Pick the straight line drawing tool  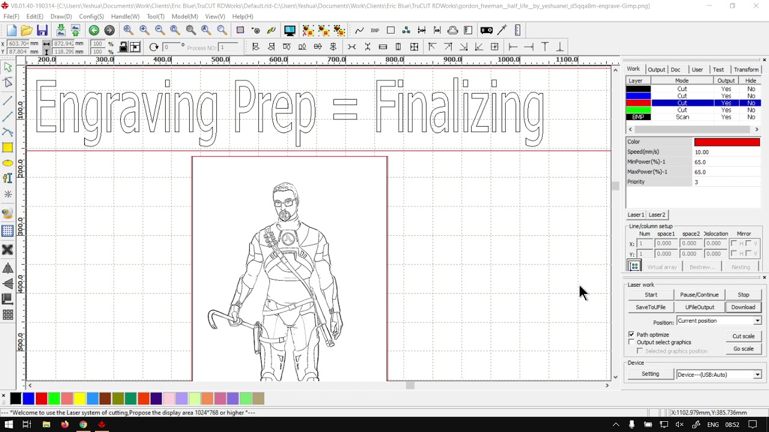pyautogui.click(x=8, y=100)
